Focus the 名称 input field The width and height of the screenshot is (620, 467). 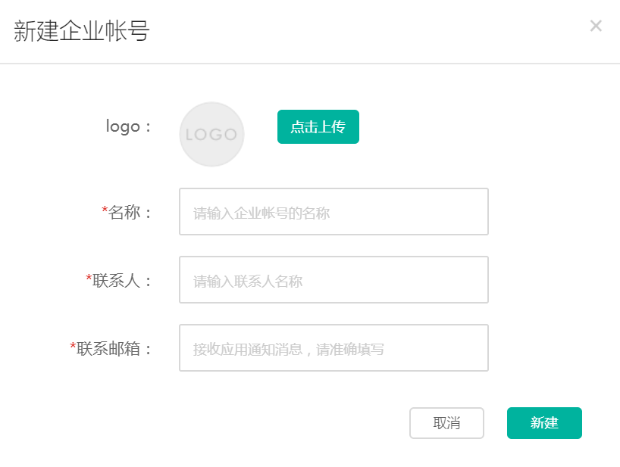click(333, 212)
